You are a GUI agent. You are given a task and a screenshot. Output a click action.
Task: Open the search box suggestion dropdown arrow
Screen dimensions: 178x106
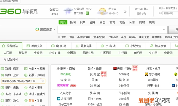click(x=164, y=30)
